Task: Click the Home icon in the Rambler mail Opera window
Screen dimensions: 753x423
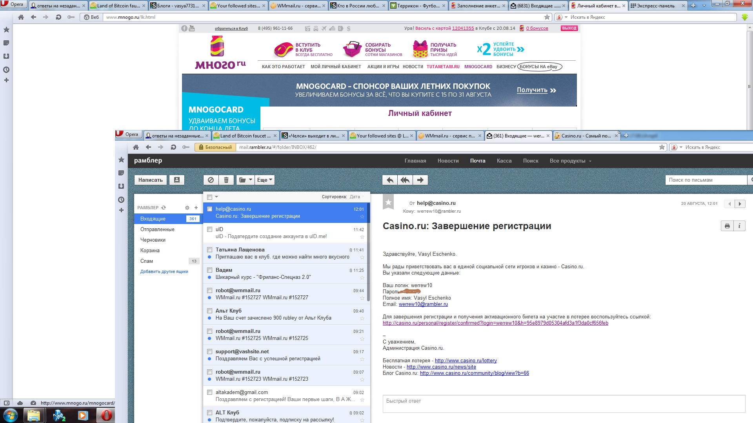Action: click(x=136, y=147)
